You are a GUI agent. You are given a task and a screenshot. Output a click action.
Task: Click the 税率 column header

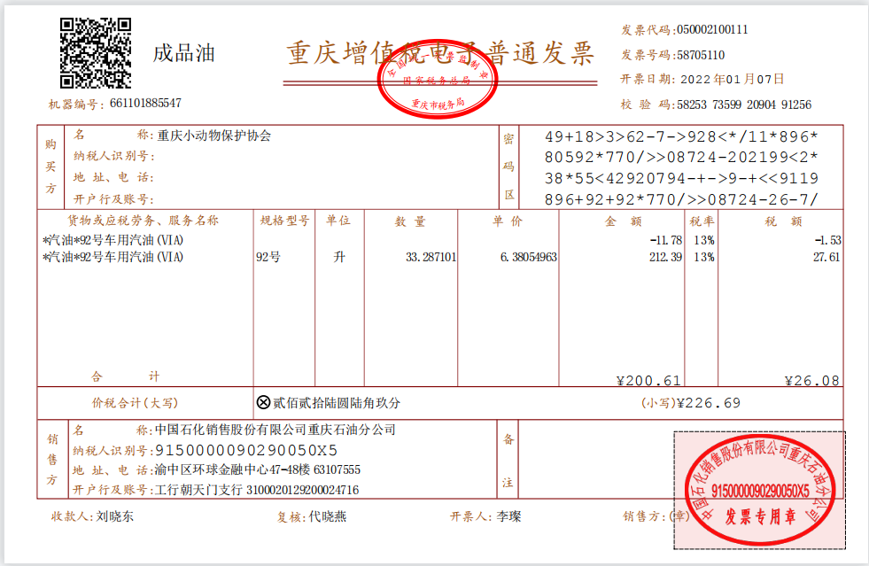[702, 221]
